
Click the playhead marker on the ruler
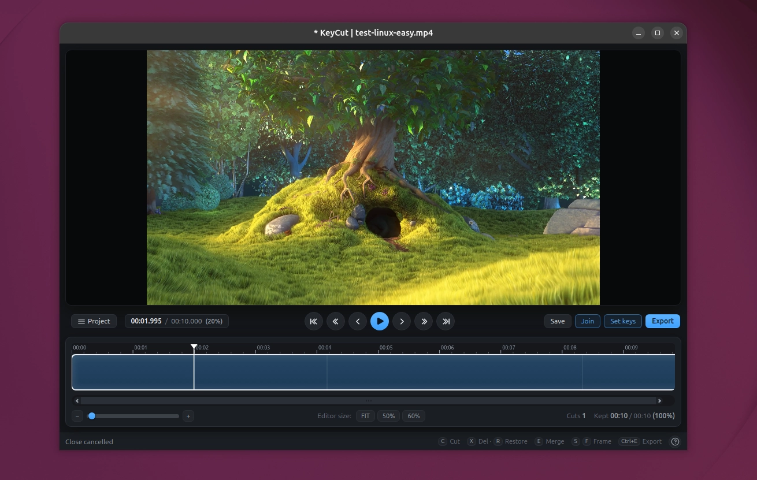coord(194,347)
